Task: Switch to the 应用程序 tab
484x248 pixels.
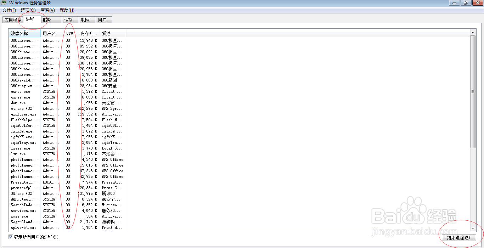Action: (13, 20)
